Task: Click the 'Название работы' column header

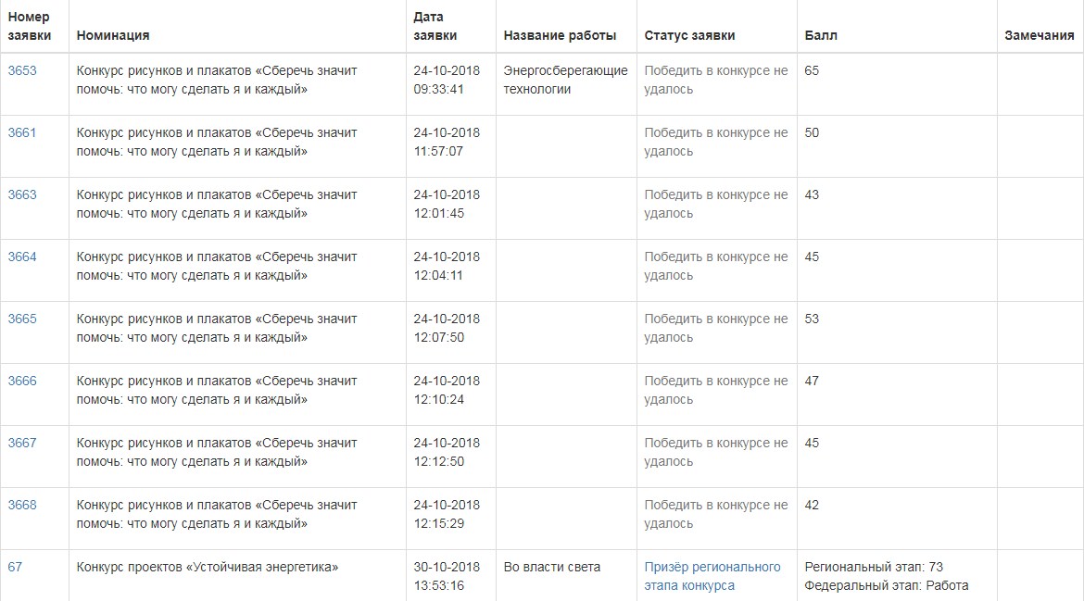Action: [x=560, y=35]
